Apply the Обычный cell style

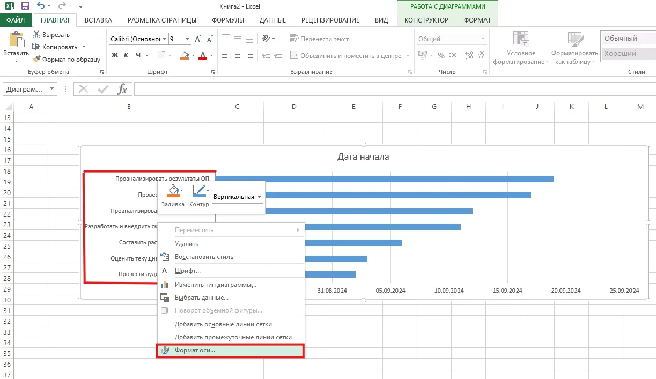[629, 39]
